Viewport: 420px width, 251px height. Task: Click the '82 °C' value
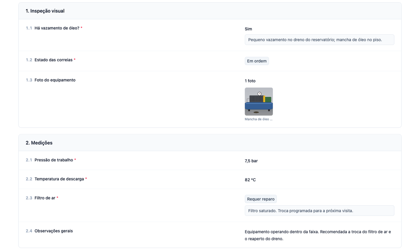[x=250, y=180]
